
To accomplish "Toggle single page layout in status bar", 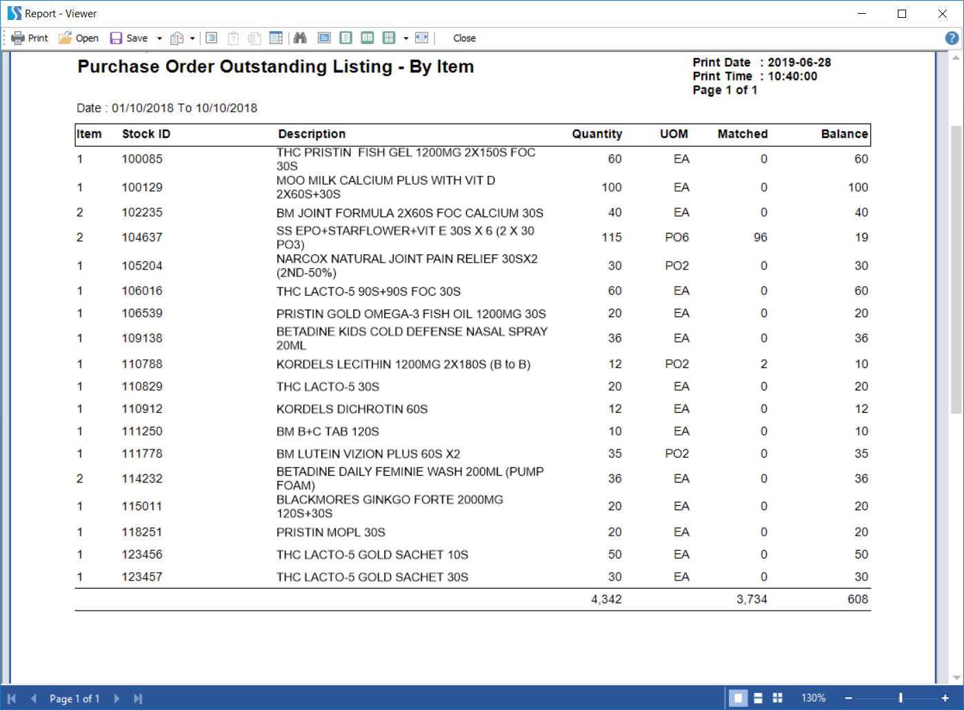I will pyautogui.click(x=738, y=698).
